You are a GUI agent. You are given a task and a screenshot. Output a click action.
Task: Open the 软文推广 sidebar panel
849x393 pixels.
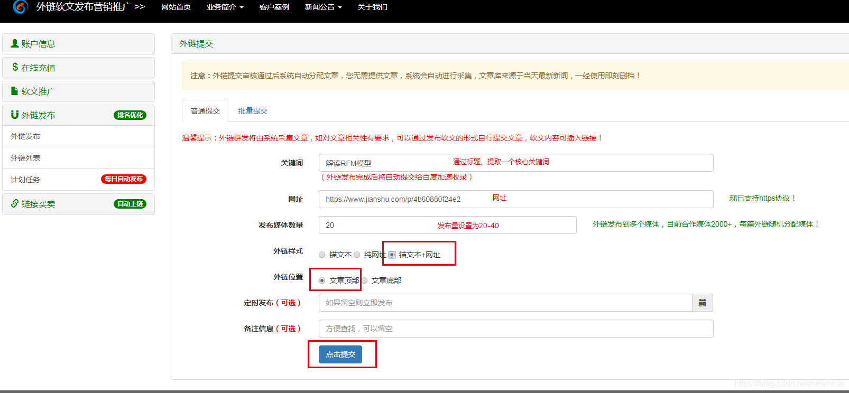pyautogui.click(x=78, y=91)
